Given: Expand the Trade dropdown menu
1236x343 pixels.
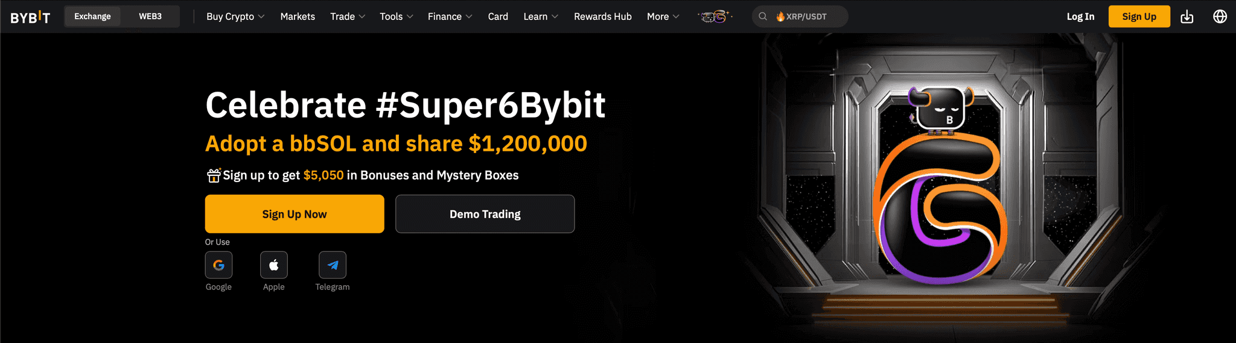Looking at the screenshot, I should pos(348,17).
